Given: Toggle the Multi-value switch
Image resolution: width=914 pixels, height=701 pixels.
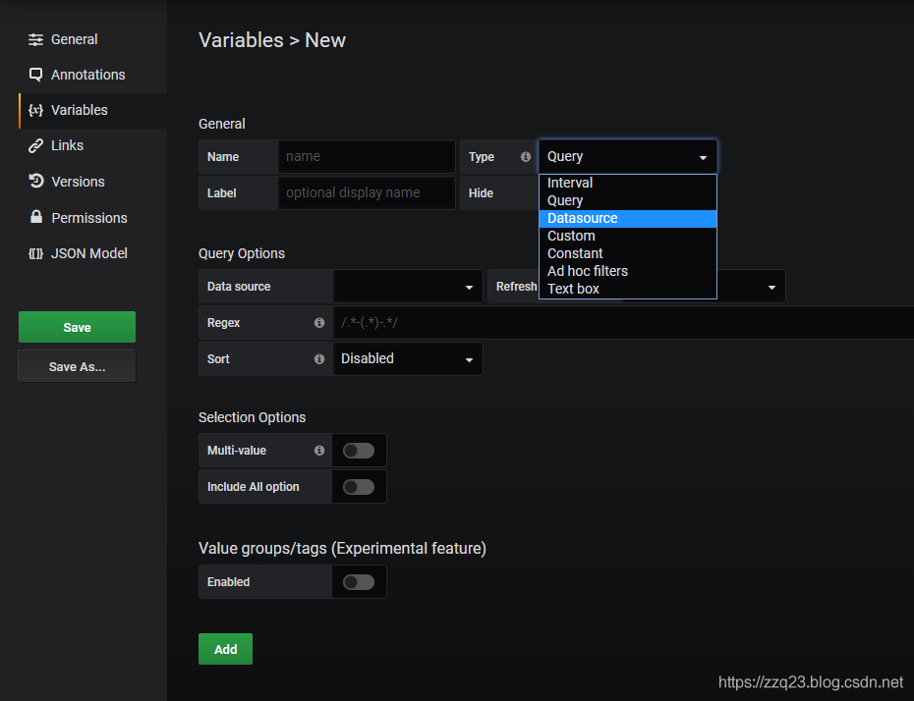Looking at the screenshot, I should (359, 450).
